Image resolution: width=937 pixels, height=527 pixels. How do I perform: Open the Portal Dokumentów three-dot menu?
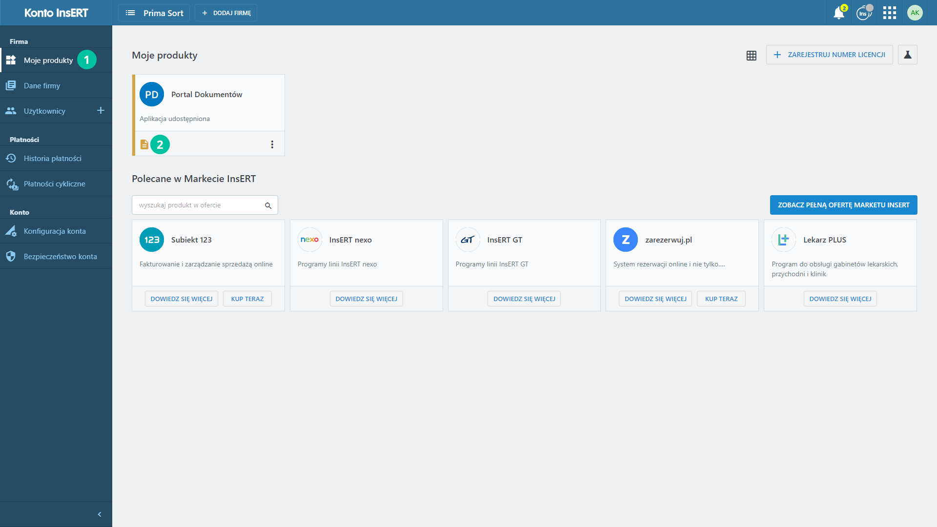pos(272,144)
